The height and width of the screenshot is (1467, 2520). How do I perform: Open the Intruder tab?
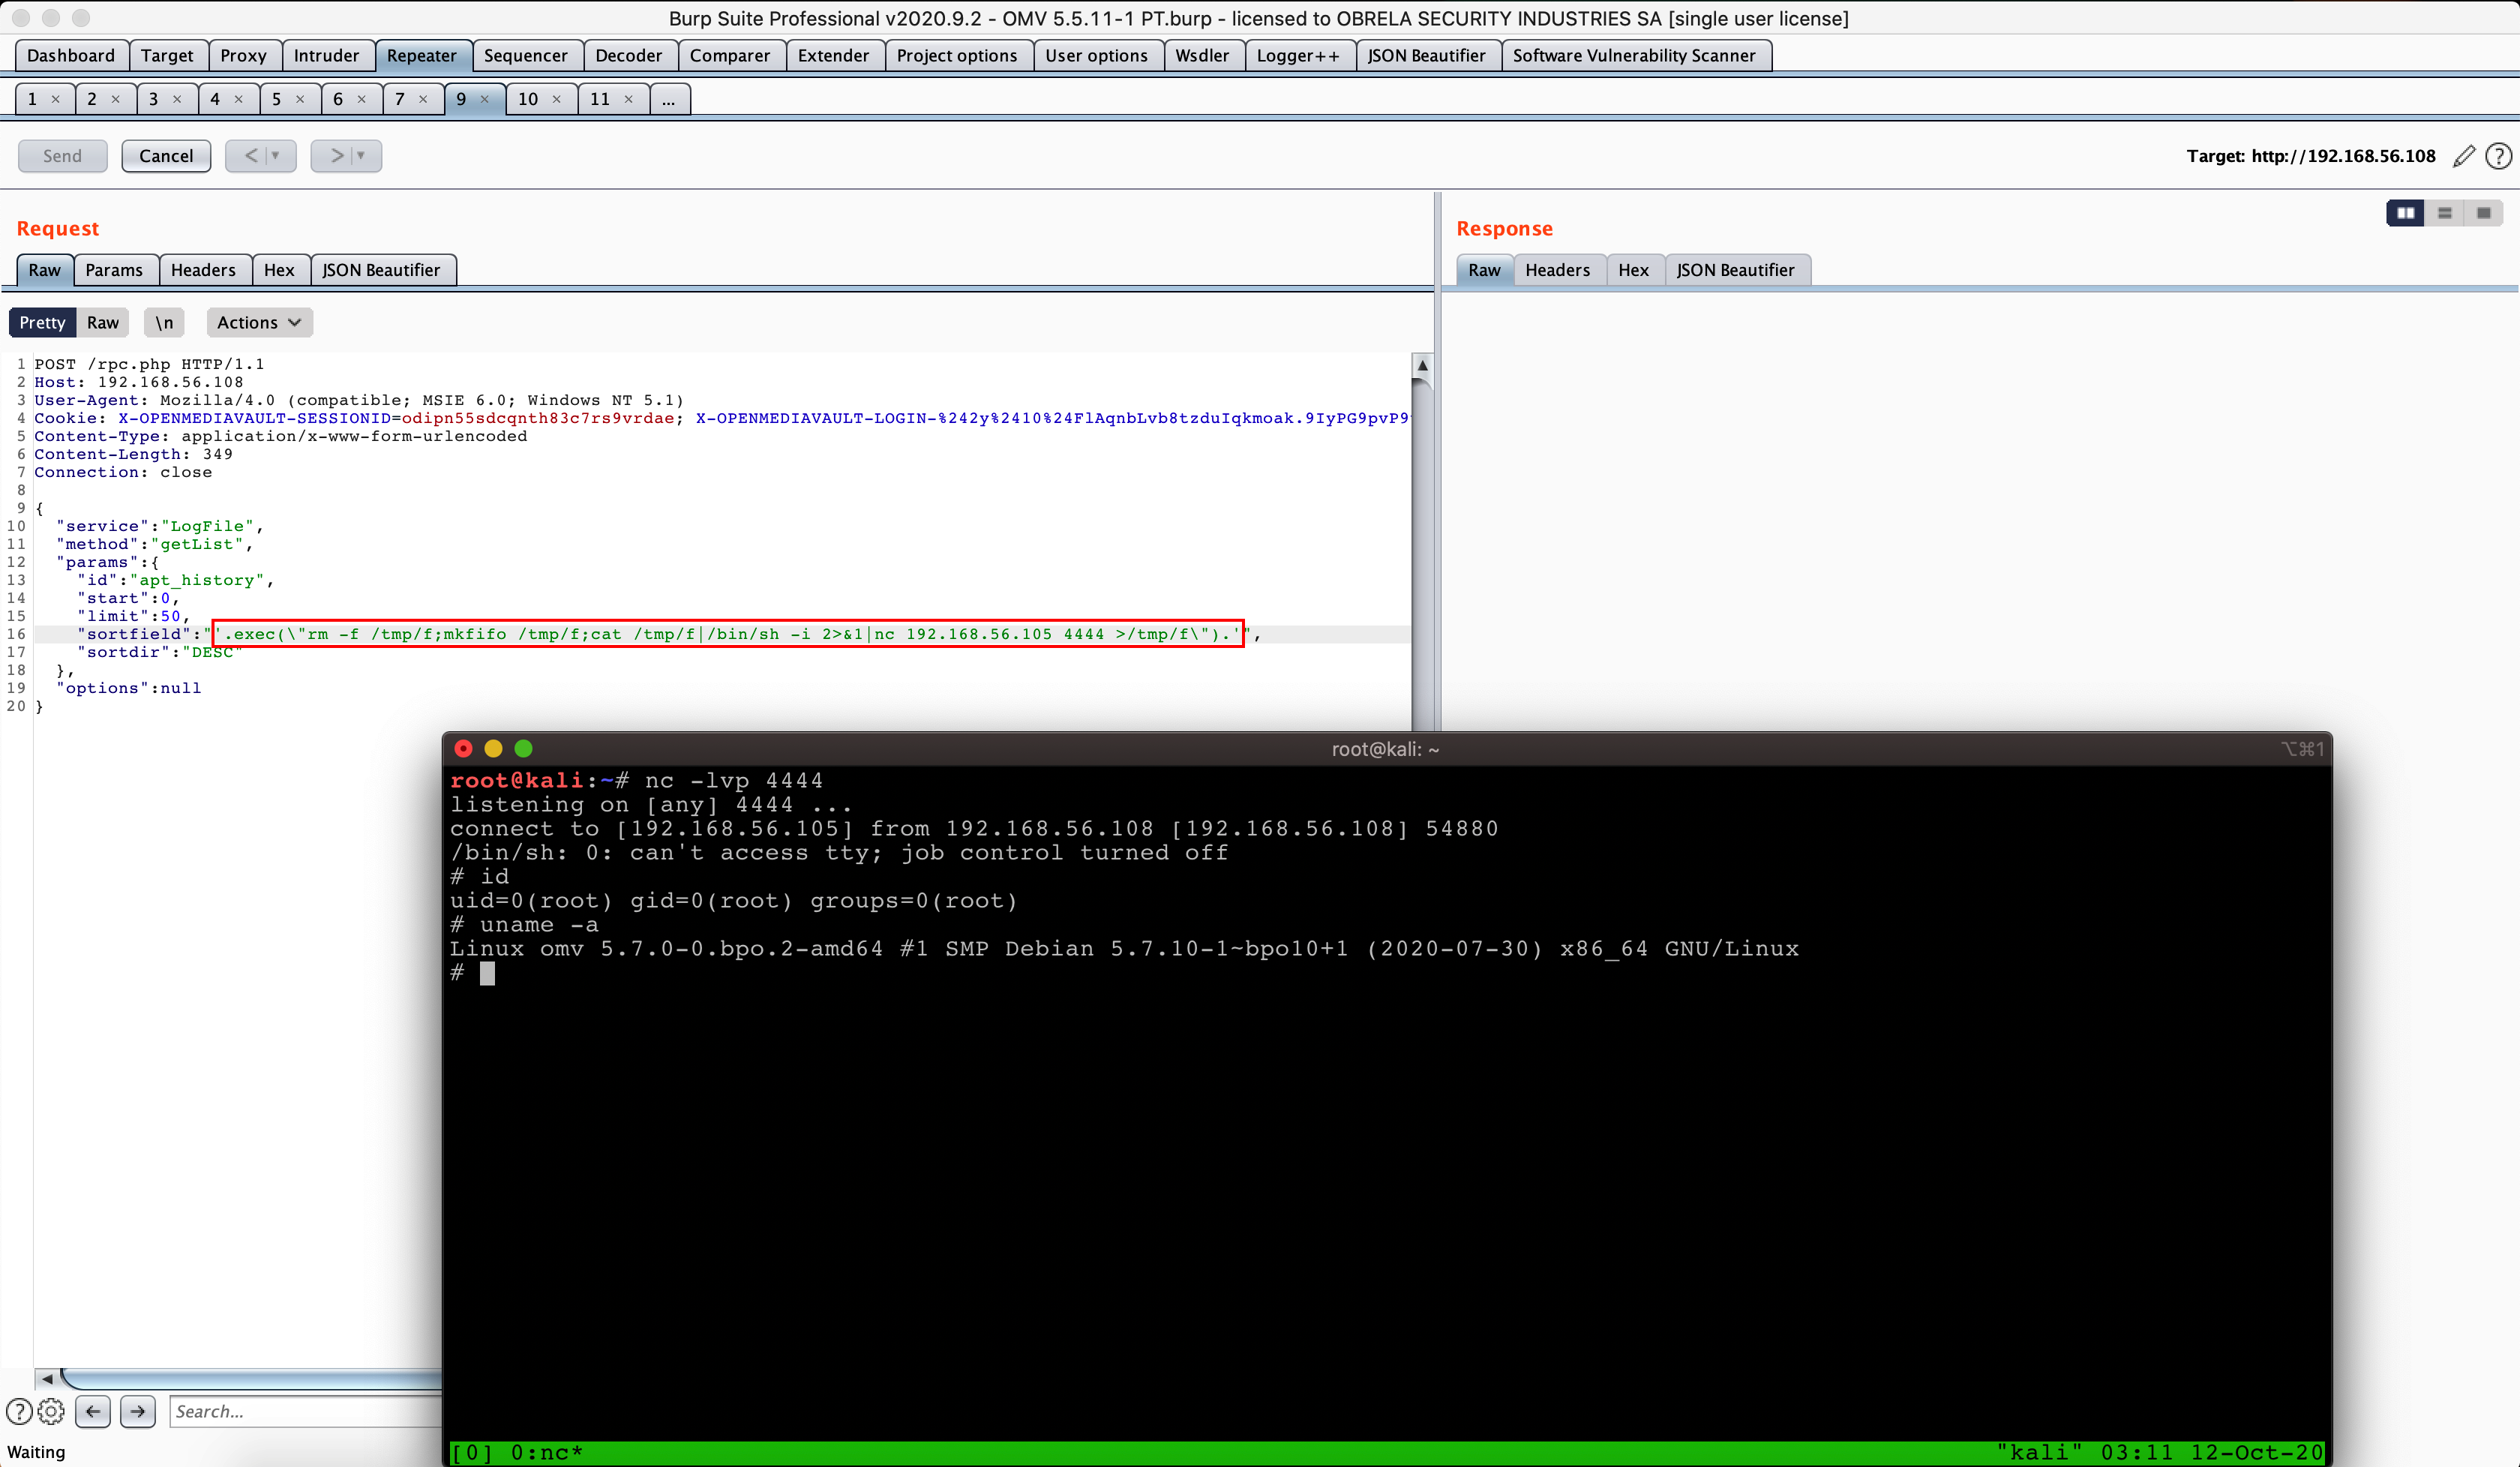pyautogui.click(x=326, y=56)
